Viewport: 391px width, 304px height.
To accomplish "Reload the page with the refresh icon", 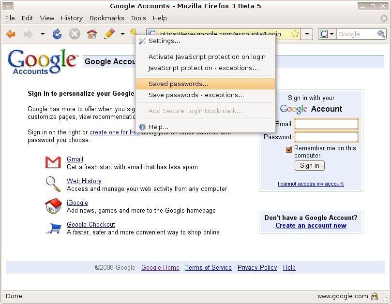I will click(x=57, y=34).
